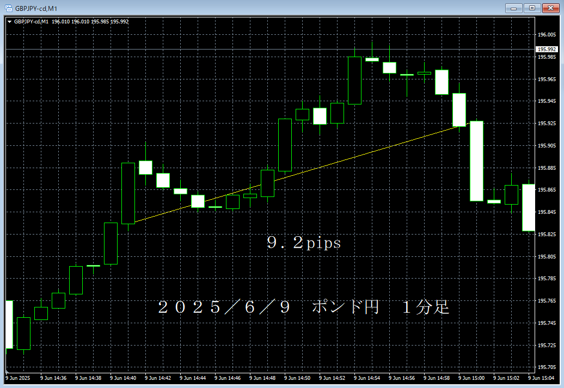Click the 195.805 price scale value

(x=547, y=257)
